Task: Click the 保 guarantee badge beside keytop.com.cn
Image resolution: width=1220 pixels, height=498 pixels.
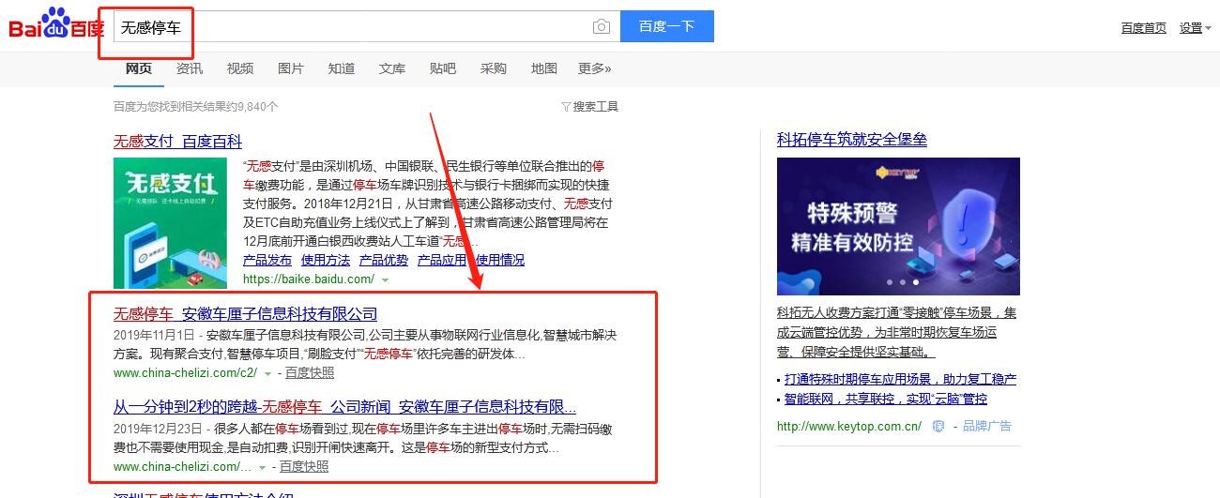Action: point(938,426)
